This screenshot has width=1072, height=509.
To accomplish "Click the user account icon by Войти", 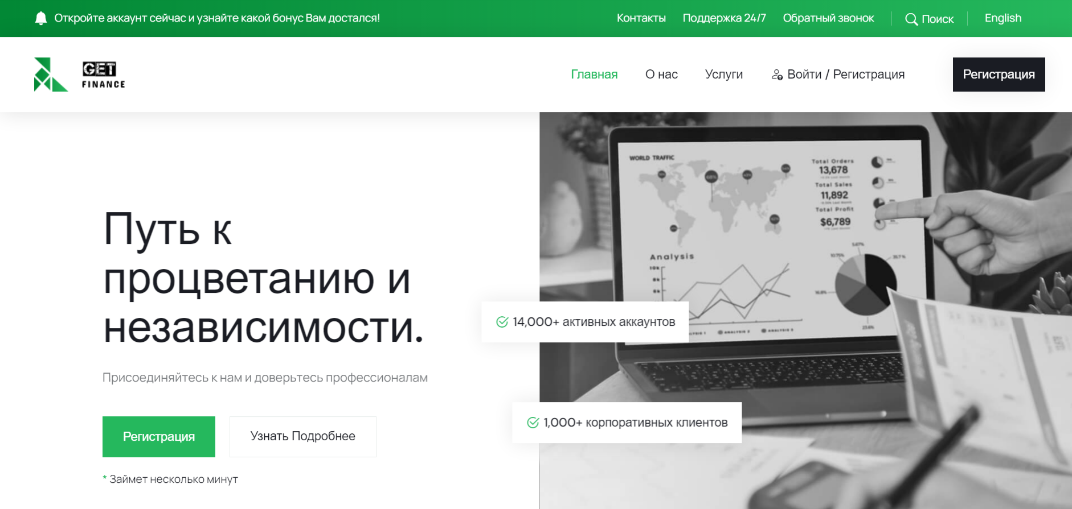I will coord(776,75).
